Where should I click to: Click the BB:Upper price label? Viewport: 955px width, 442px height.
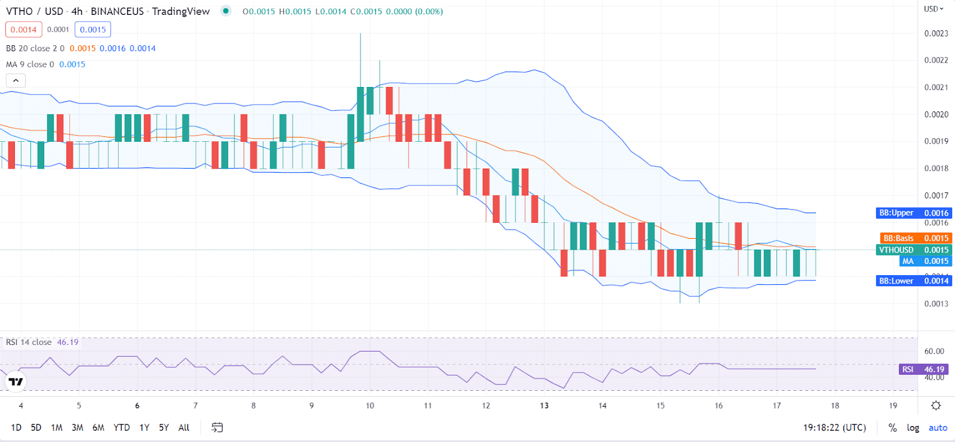click(x=913, y=213)
